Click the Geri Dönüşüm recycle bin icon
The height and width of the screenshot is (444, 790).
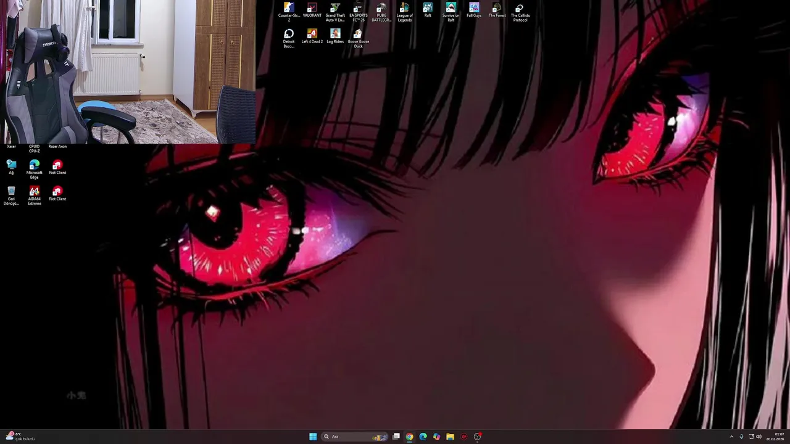pos(11,196)
